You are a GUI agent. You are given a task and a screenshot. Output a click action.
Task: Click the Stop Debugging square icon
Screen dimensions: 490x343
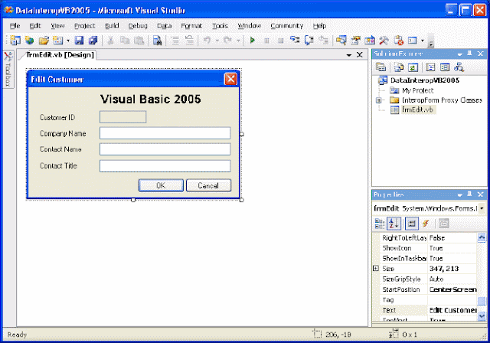281,41
